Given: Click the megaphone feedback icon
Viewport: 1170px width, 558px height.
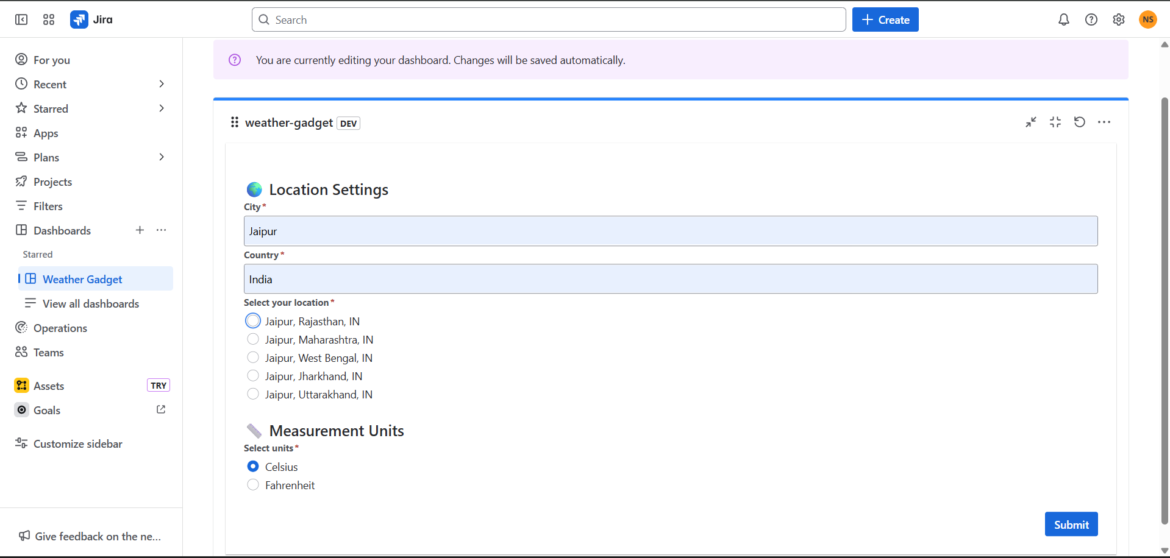Looking at the screenshot, I should [x=24, y=535].
